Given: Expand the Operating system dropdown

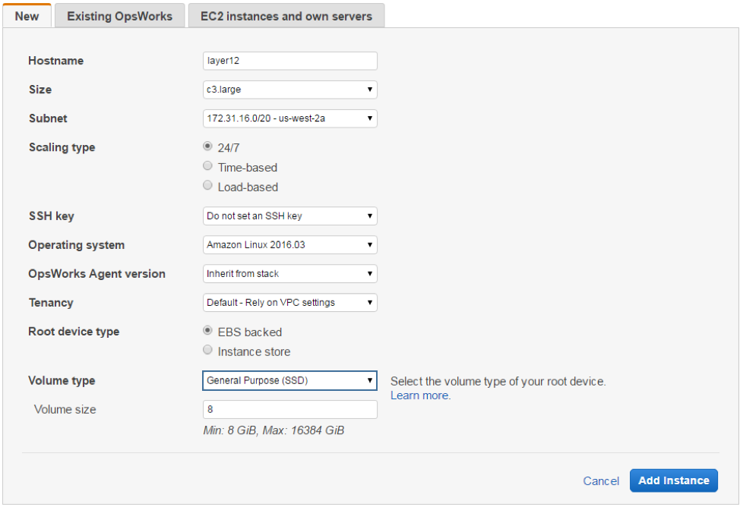Looking at the screenshot, I should [x=289, y=245].
